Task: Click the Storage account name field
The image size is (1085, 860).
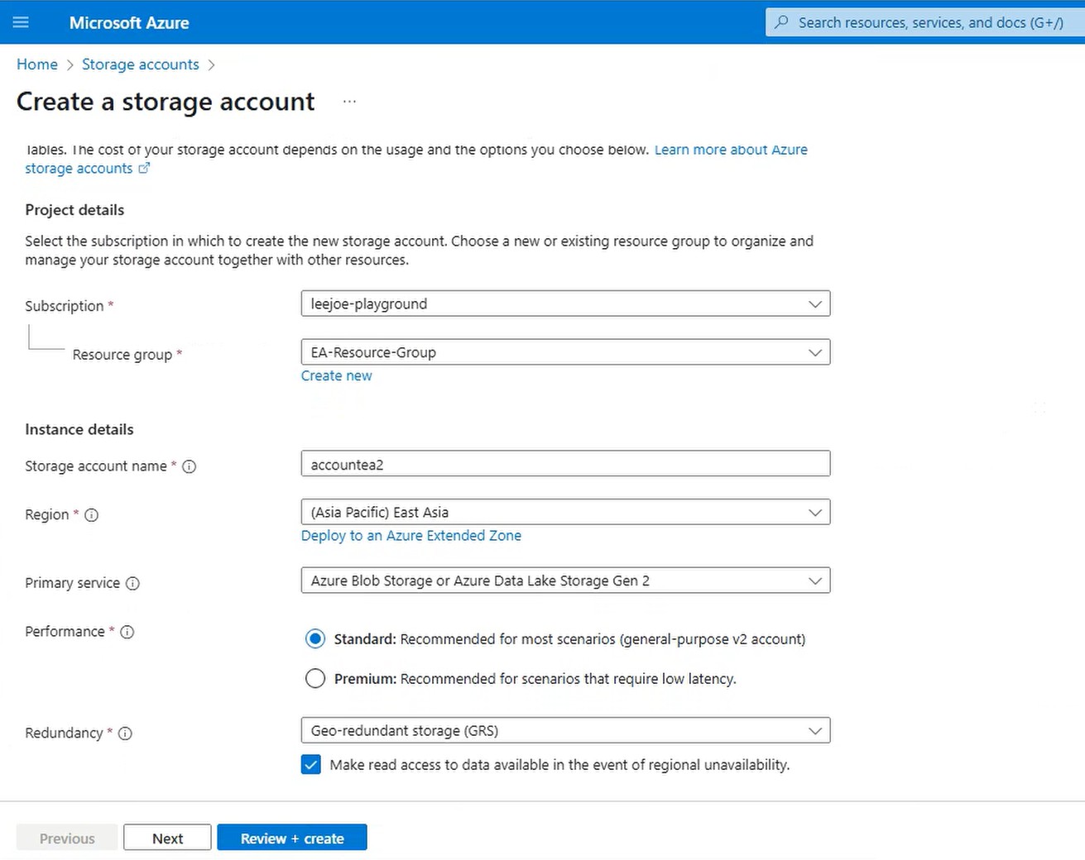Action: coord(565,464)
